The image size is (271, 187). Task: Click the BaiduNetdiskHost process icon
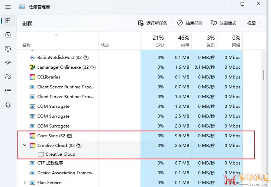[32, 58]
